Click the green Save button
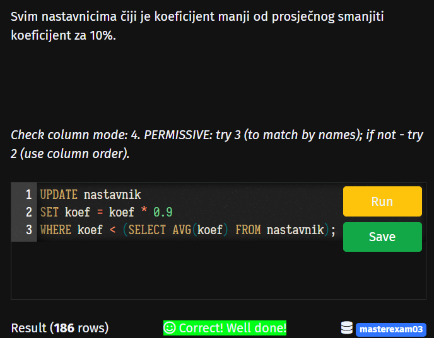 382,237
